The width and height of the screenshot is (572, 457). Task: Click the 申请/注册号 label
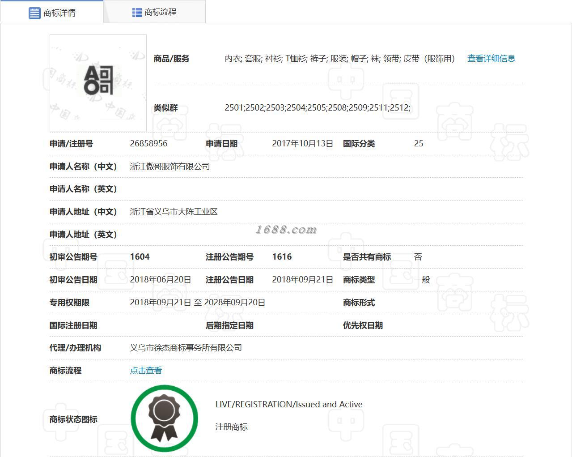tap(71, 144)
